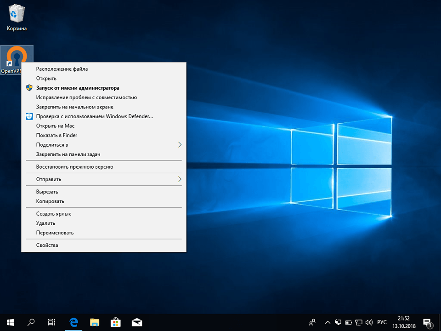Click the Корзина label text

point(17,29)
